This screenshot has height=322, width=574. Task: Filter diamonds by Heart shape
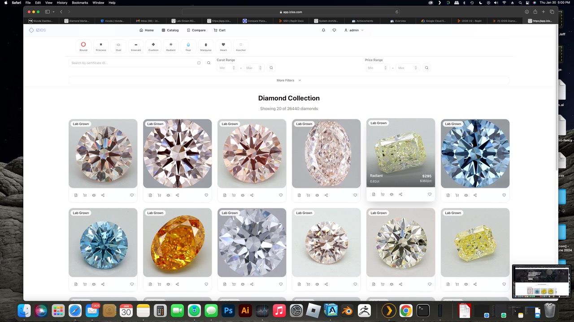point(223,46)
